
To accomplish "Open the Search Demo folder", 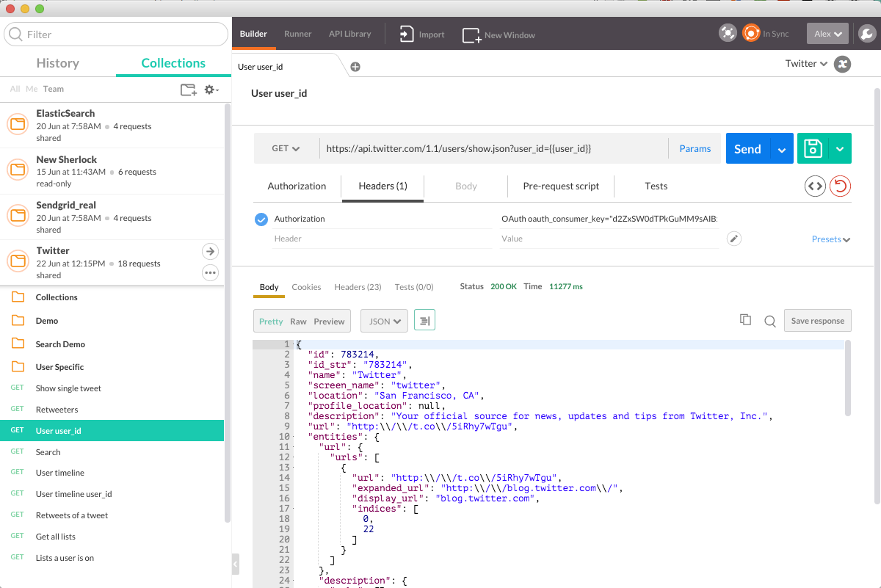I will click(x=60, y=344).
